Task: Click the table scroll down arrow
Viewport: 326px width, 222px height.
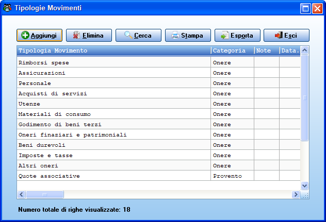Action: pos(304,185)
